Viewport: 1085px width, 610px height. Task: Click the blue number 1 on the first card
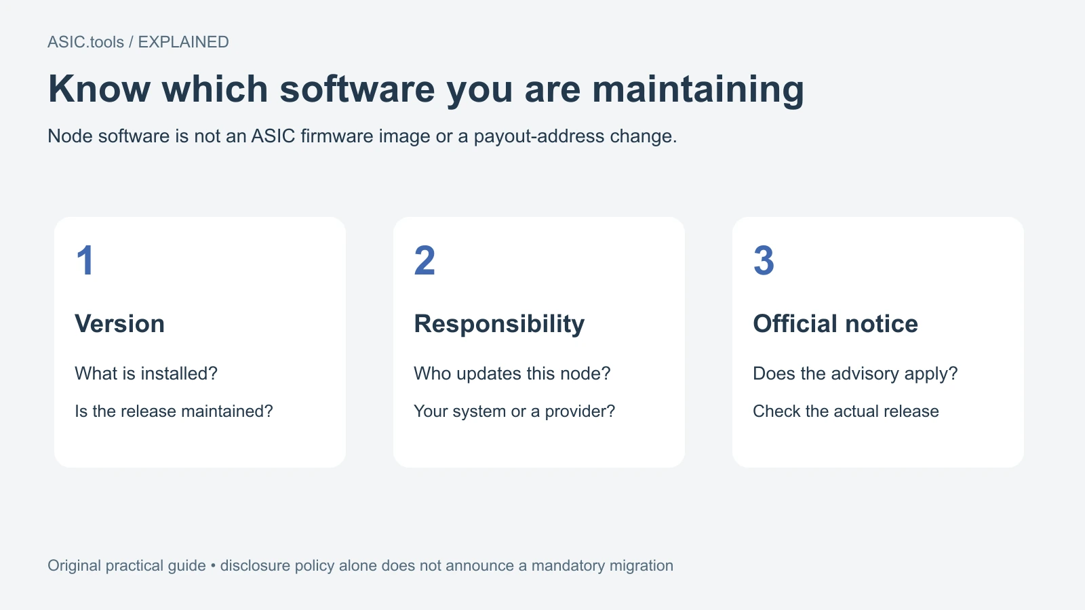(85, 261)
